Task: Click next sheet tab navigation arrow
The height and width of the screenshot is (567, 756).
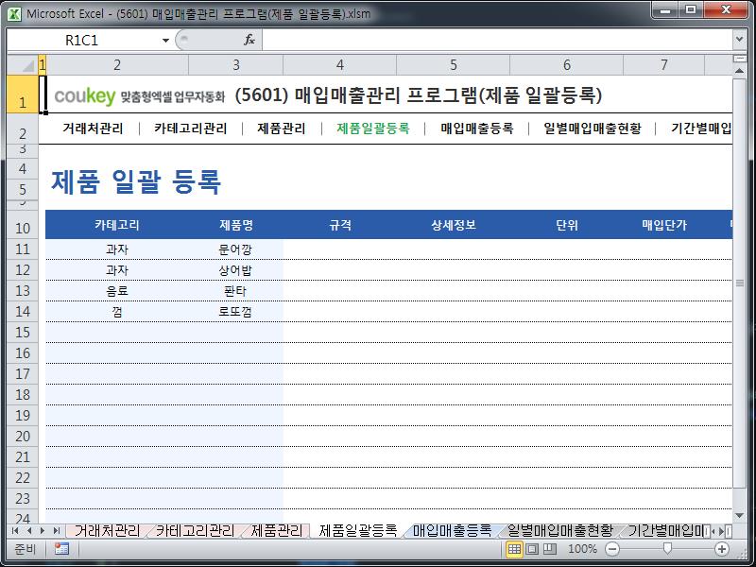Action: coord(43,531)
